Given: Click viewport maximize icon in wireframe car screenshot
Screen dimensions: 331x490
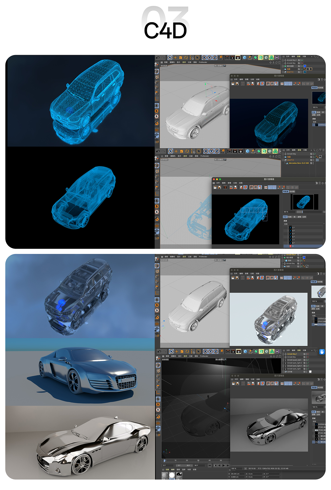Looking at the screenshot, I should click(280, 62).
